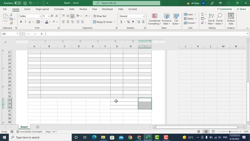Apply Percent Style
The height and width of the screenshot is (141, 250).
click(129, 22)
